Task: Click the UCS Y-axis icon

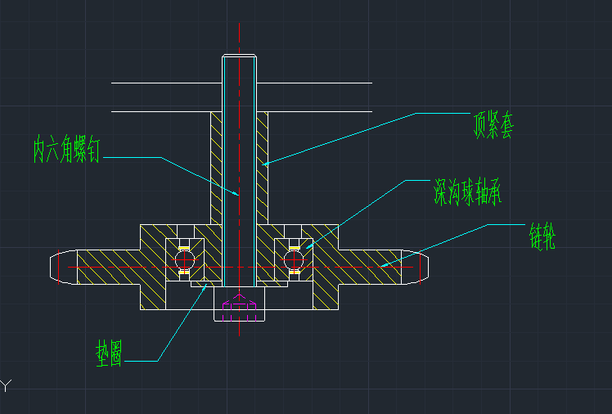Action: point(7,384)
